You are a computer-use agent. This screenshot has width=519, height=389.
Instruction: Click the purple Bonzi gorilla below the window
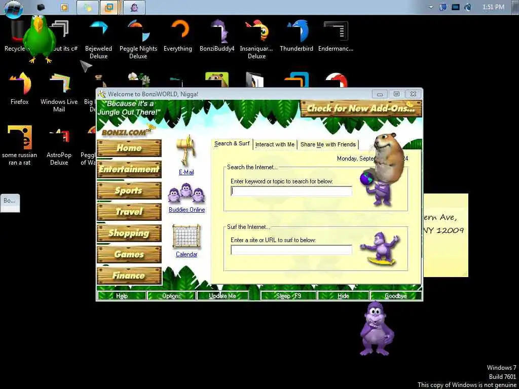tap(377, 328)
